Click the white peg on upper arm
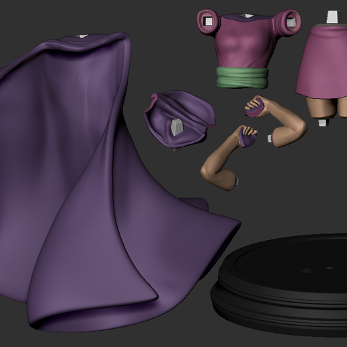Image resolution: width=347 pixels, height=347 pixels. (x=270, y=139)
